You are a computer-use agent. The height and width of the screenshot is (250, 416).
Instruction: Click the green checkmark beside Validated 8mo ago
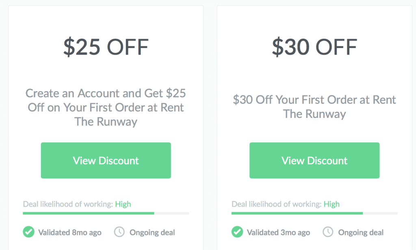click(29, 232)
